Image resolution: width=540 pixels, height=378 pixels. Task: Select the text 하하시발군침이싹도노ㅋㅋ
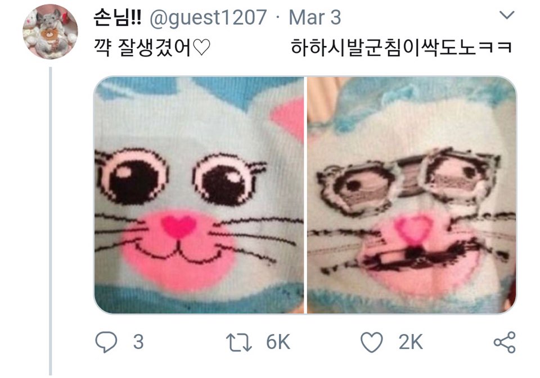coord(402,48)
